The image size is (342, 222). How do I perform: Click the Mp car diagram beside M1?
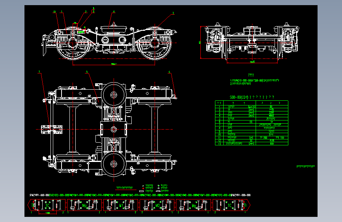84,205
